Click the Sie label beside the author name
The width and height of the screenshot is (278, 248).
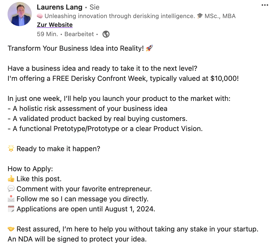tap(95, 7)
